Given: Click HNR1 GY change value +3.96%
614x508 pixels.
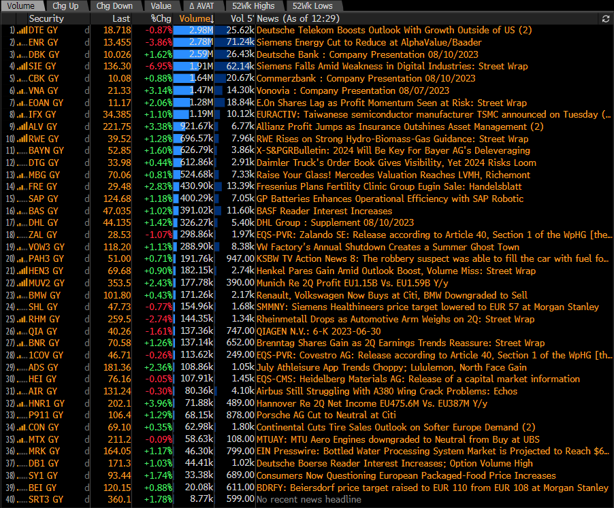Looking at the screenshot, I should [x=158, y=403].
